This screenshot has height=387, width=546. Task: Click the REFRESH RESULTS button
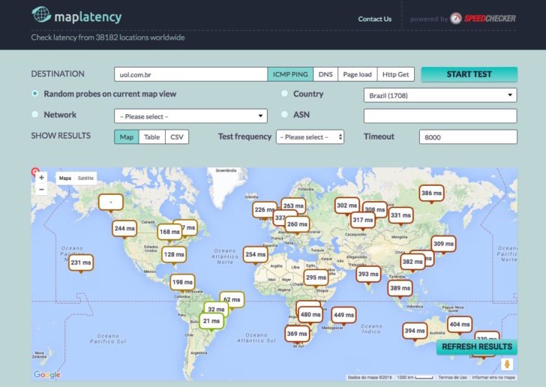coord(476,346)
